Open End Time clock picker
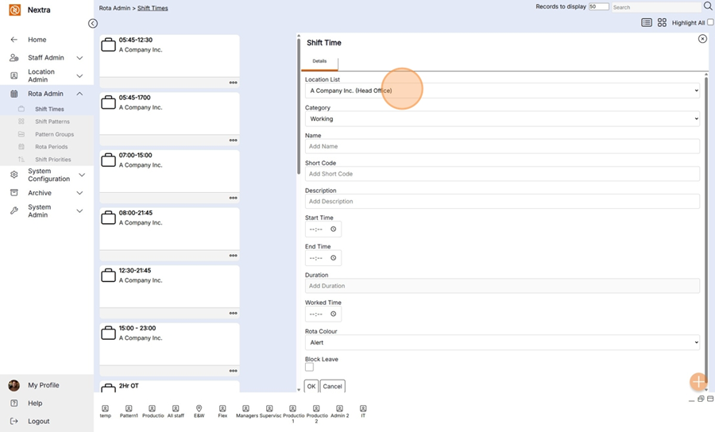The height and width of the screenshot is (432, 715). pyautogui.click(x=334, y=258)
